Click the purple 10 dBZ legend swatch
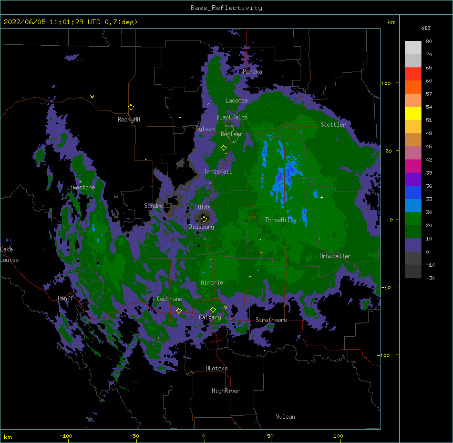 [413, 245]
